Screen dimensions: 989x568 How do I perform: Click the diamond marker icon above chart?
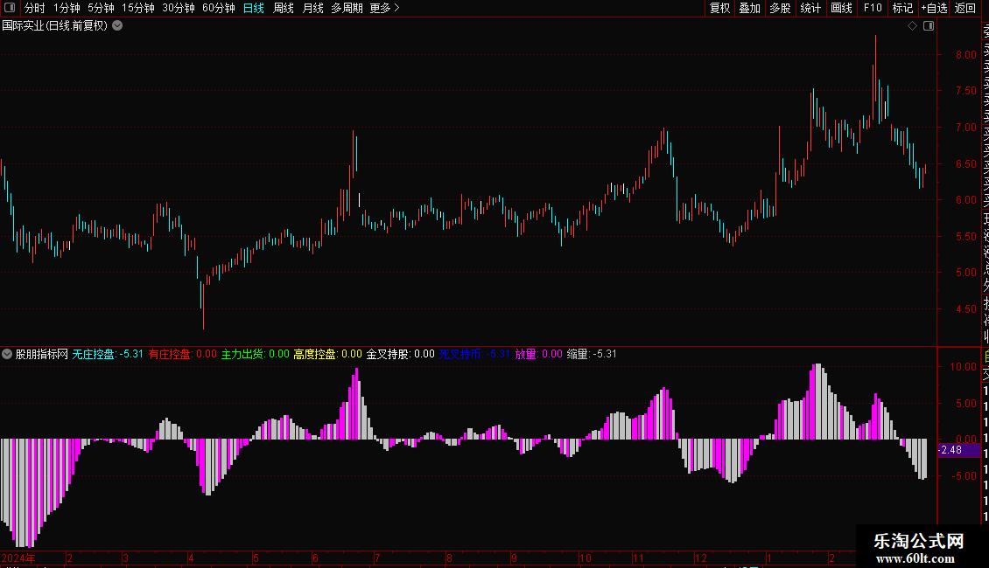point(912,26)
